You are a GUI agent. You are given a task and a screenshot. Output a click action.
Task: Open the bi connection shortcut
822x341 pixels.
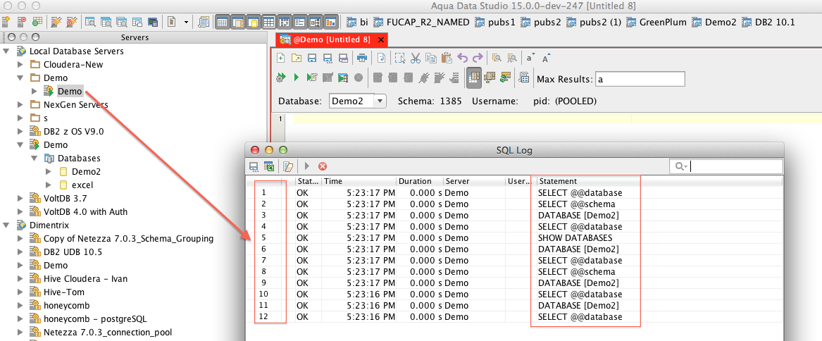[x=357, y=22]
